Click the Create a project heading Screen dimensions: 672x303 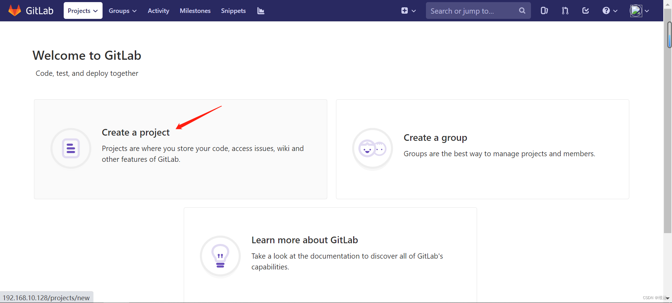point(136,132)
